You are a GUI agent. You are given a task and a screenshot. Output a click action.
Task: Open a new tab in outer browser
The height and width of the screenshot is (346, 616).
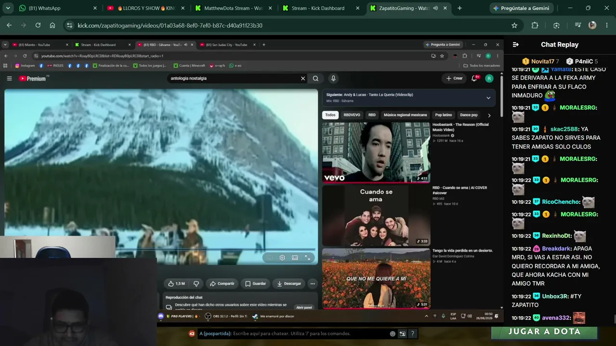(x=460, y=8)
